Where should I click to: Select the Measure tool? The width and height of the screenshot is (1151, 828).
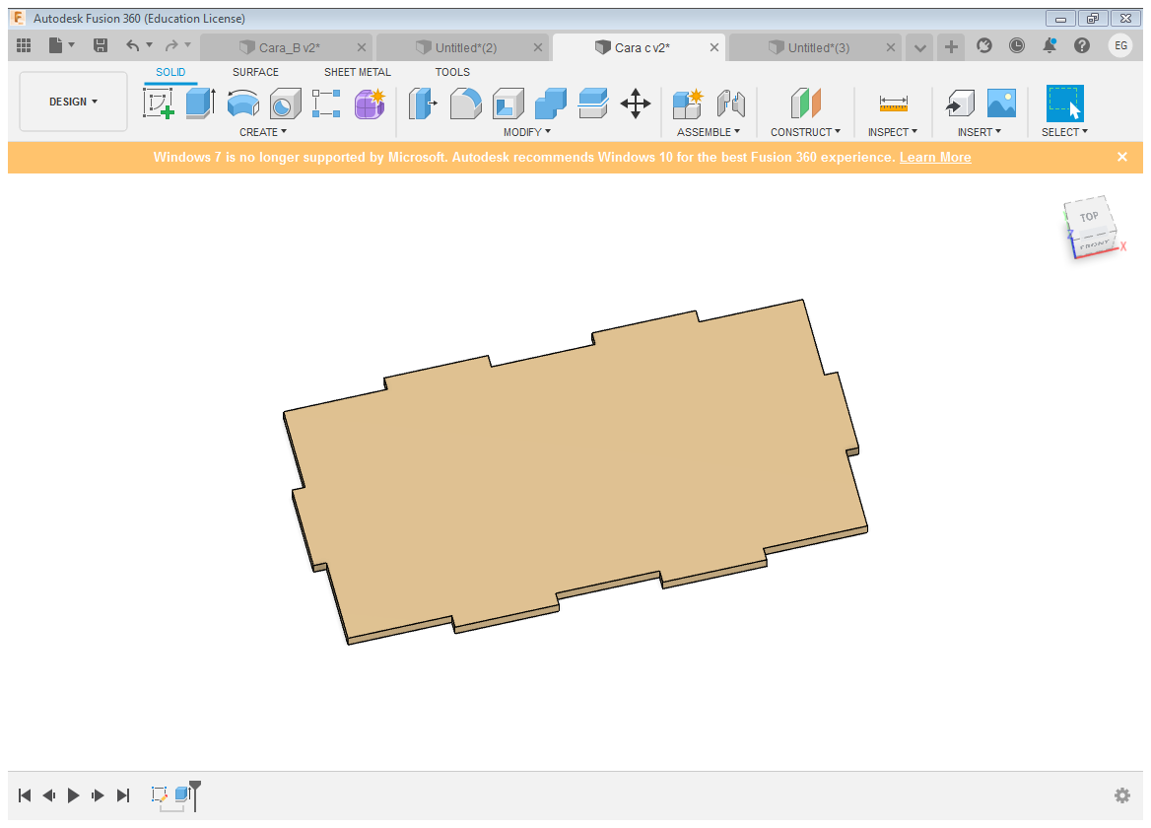pos(894,103)
